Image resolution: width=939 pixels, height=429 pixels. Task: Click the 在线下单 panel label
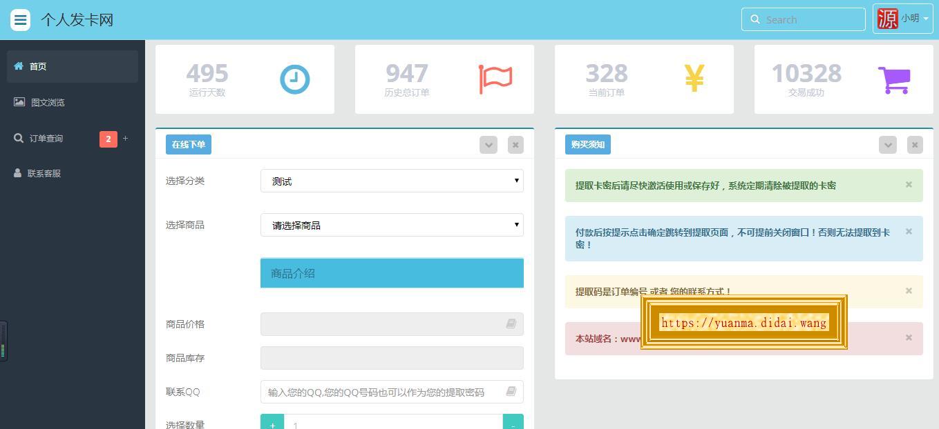(189, 144)
